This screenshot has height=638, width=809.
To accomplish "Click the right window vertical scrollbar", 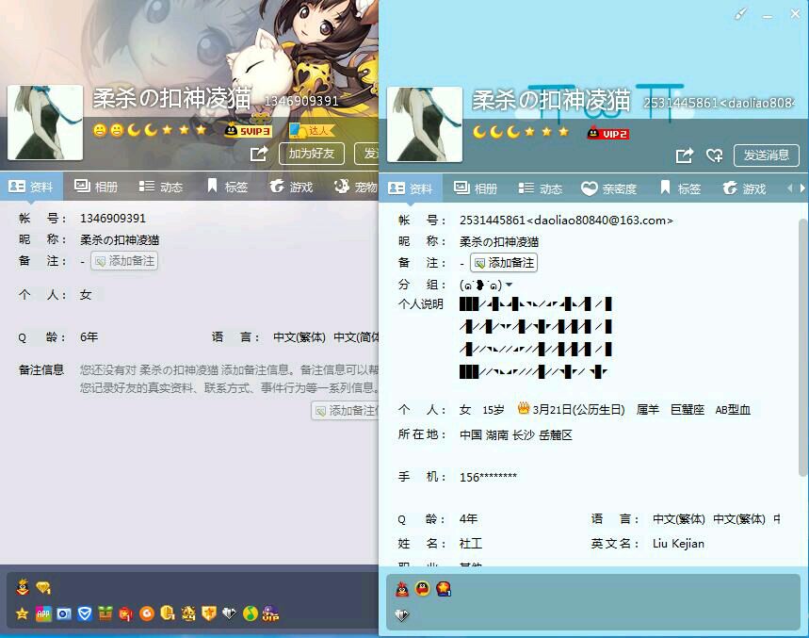I will [802, 346].
